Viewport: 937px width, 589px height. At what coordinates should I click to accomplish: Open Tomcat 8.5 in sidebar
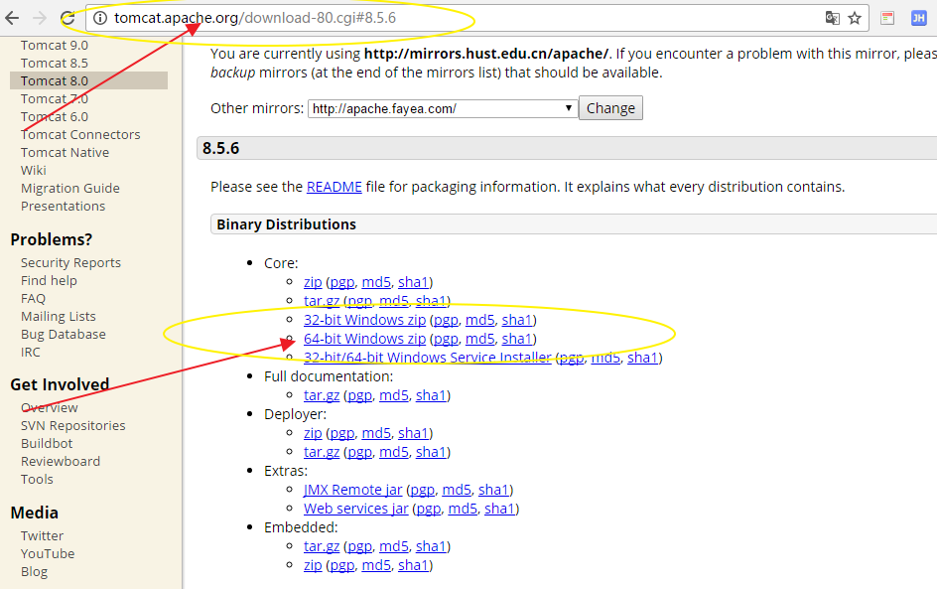click(55, 64)
